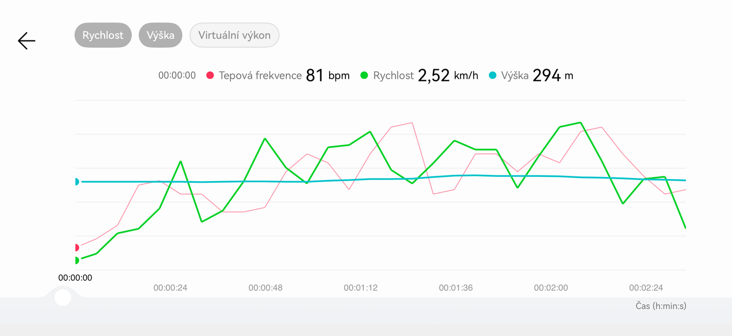Click the green Rychlost legend dot
732x336 pixels.
tap(364, 76)
